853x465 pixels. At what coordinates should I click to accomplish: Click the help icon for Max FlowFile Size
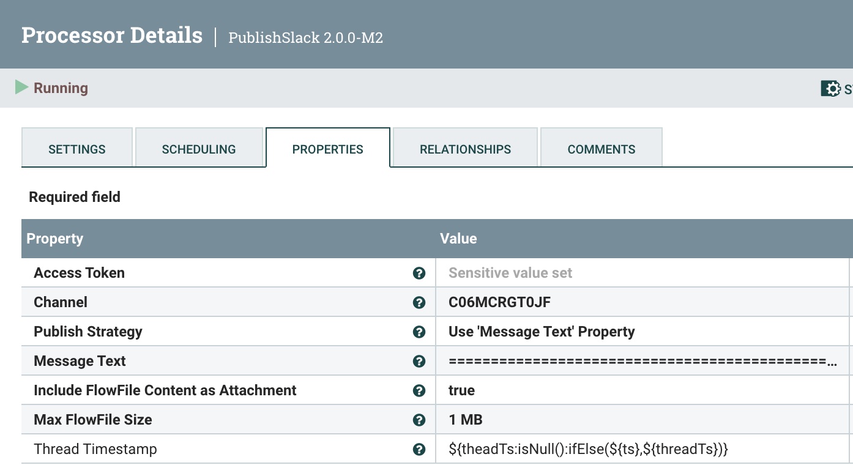tap(419, 420)
